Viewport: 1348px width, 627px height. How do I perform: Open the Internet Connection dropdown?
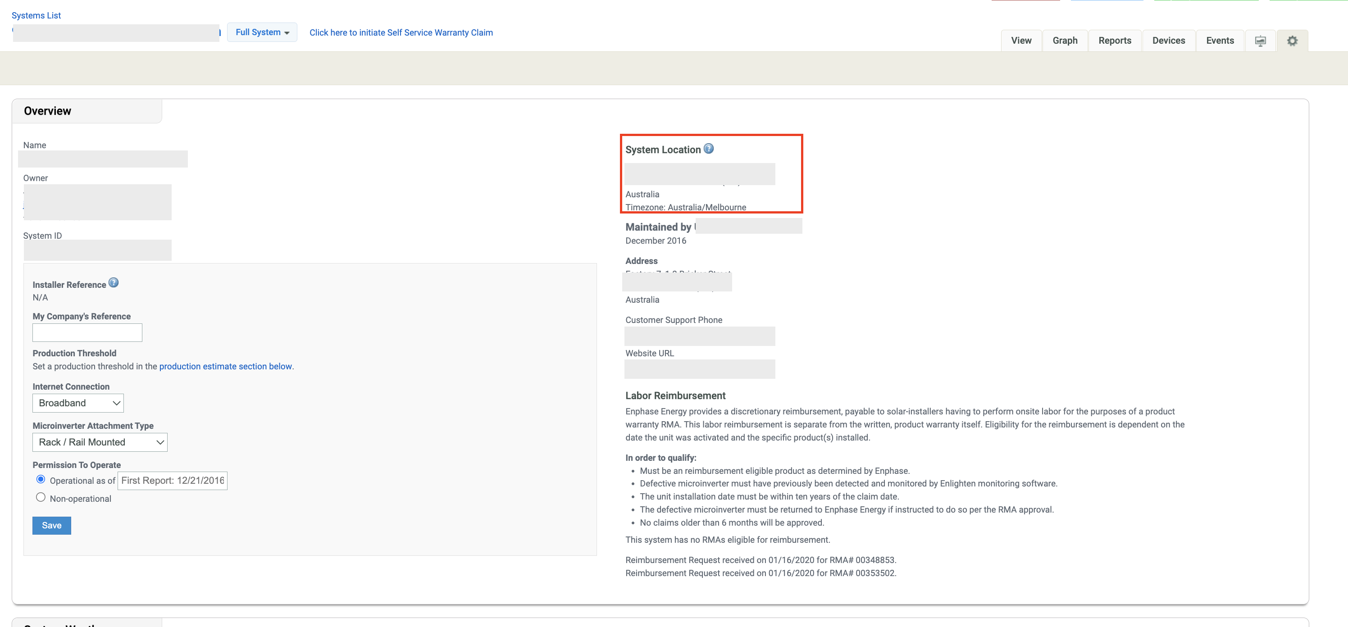pyautogui.click(x=77, y=403)
